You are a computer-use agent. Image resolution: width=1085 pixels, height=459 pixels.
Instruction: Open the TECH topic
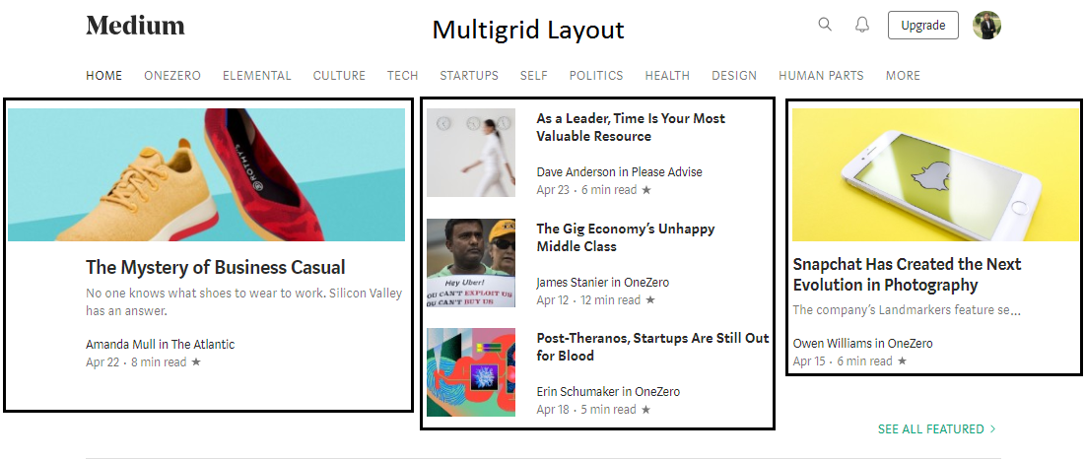click(402, 75)
